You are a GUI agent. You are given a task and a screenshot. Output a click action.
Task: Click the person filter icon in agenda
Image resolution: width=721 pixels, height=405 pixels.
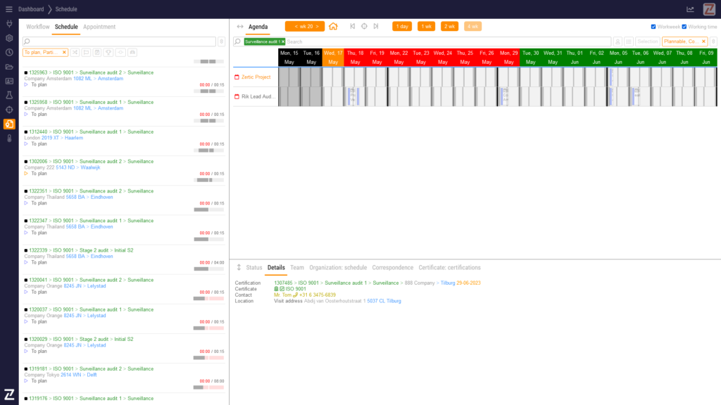click(x=617, y=41)
